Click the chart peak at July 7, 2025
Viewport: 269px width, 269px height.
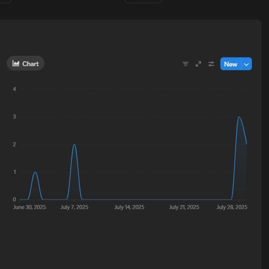tap(74, 144)
